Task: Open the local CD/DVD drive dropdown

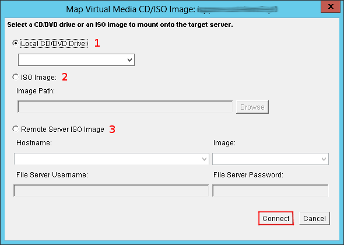Action: tap(76, 60)
